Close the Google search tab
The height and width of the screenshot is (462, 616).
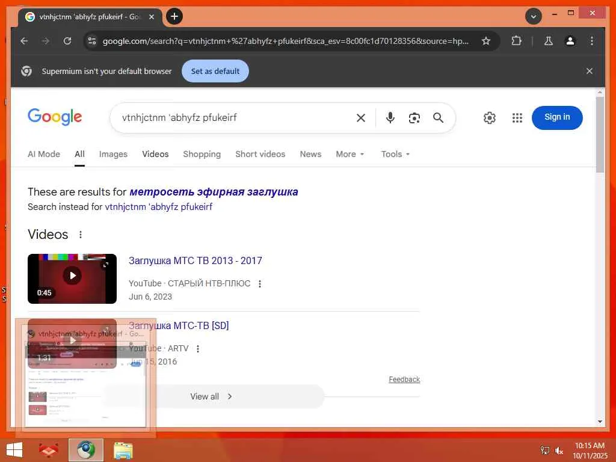pos(152,17)
